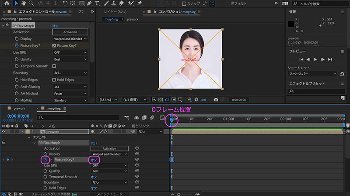Click the composition mini-flowchart icon in timeline
The height and width of the screenshot is (196, 350).
coord(126,117)
